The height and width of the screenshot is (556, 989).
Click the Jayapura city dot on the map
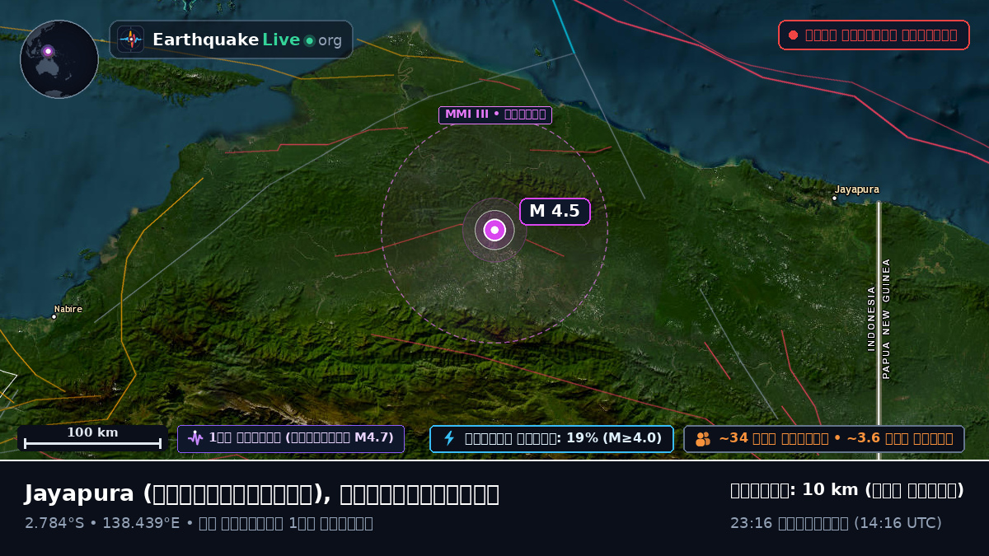[x=834, y=198]
